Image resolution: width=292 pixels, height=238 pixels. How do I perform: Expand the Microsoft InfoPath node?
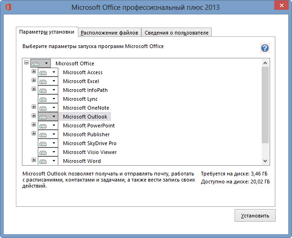tap(34, 89)
